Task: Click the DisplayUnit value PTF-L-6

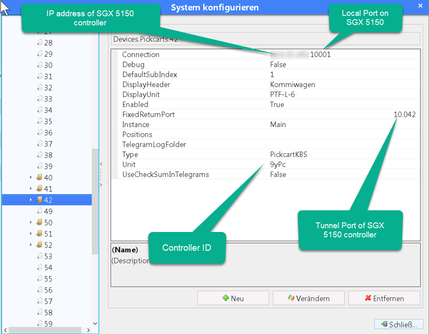Action: (282, 95)
